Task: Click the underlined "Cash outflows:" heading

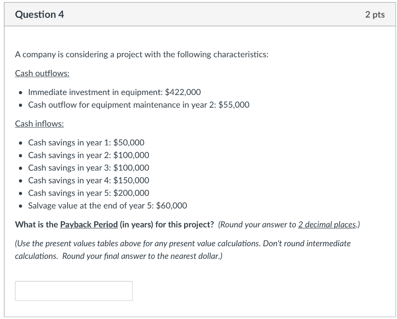Action: click(42, 73)
